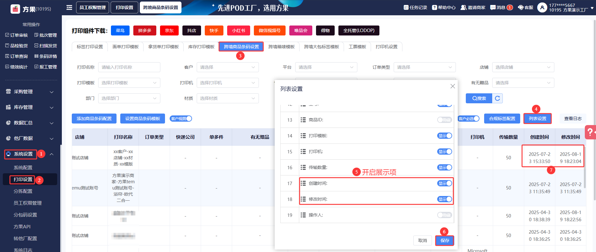
Task: Toggle the 客户视图 switch
Action: (x=181, y=119)
